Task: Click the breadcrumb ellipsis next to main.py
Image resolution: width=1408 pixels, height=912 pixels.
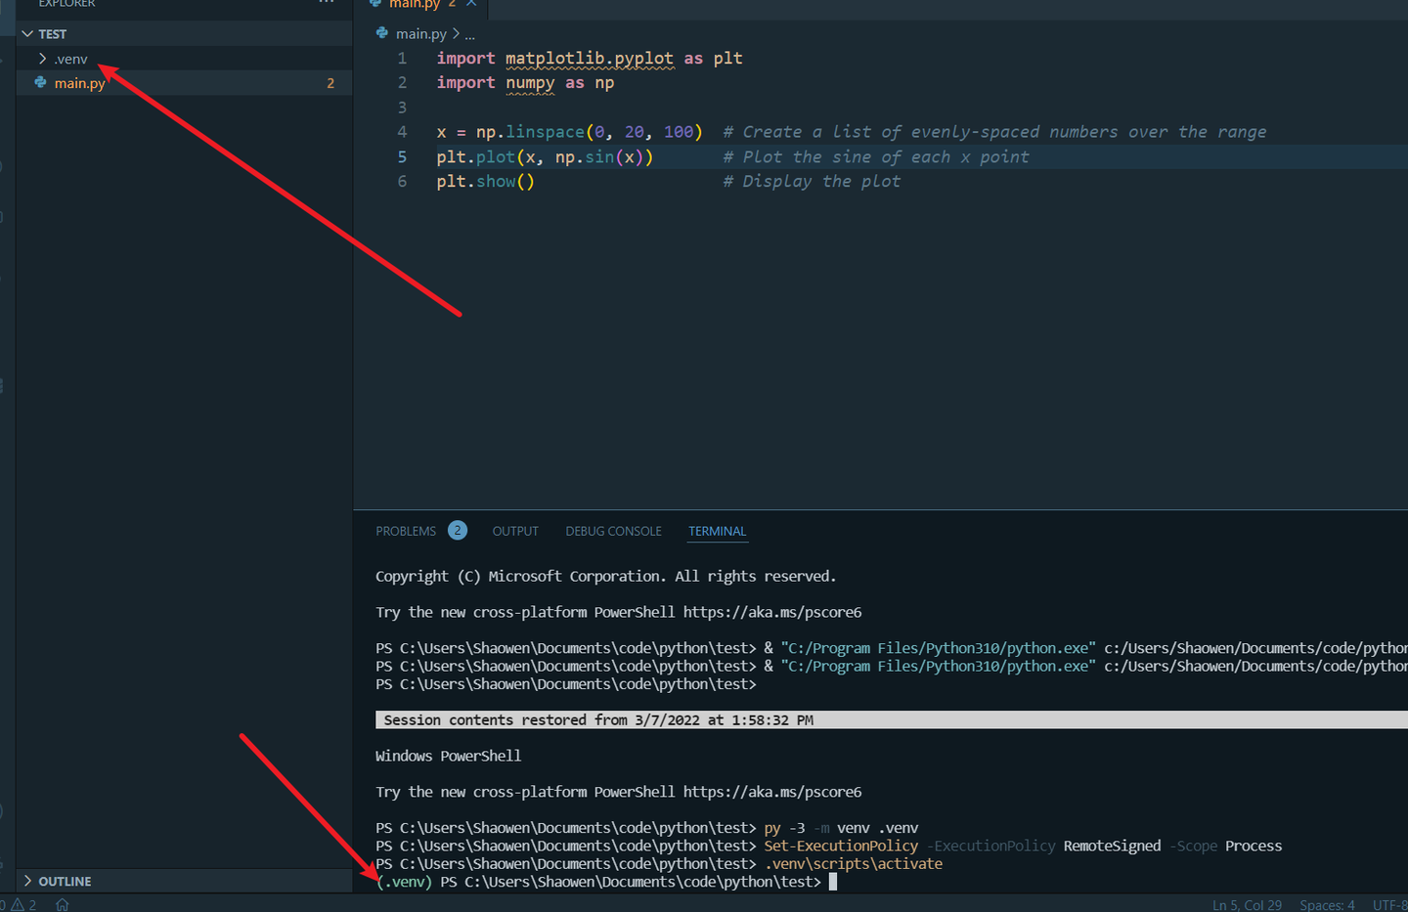Action: [x=468, y=33]
